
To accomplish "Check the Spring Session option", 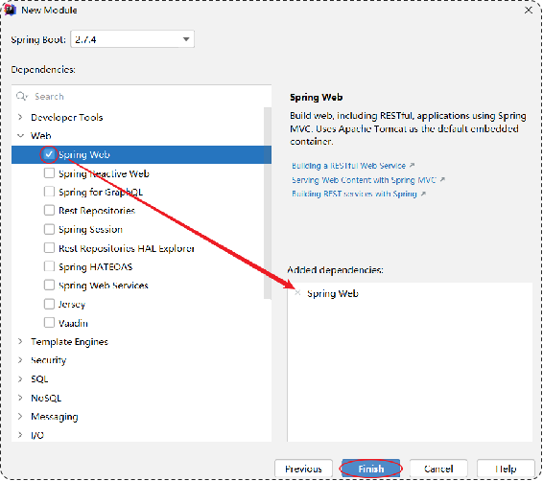I will [x=49, y=229].
